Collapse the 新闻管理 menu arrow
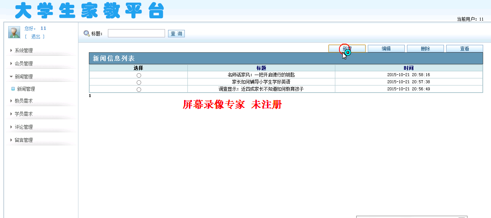This screenshot has width=491, height=218. click(11, 77)
